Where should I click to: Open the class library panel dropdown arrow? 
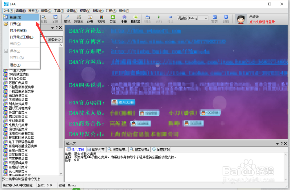click(52, 27)
